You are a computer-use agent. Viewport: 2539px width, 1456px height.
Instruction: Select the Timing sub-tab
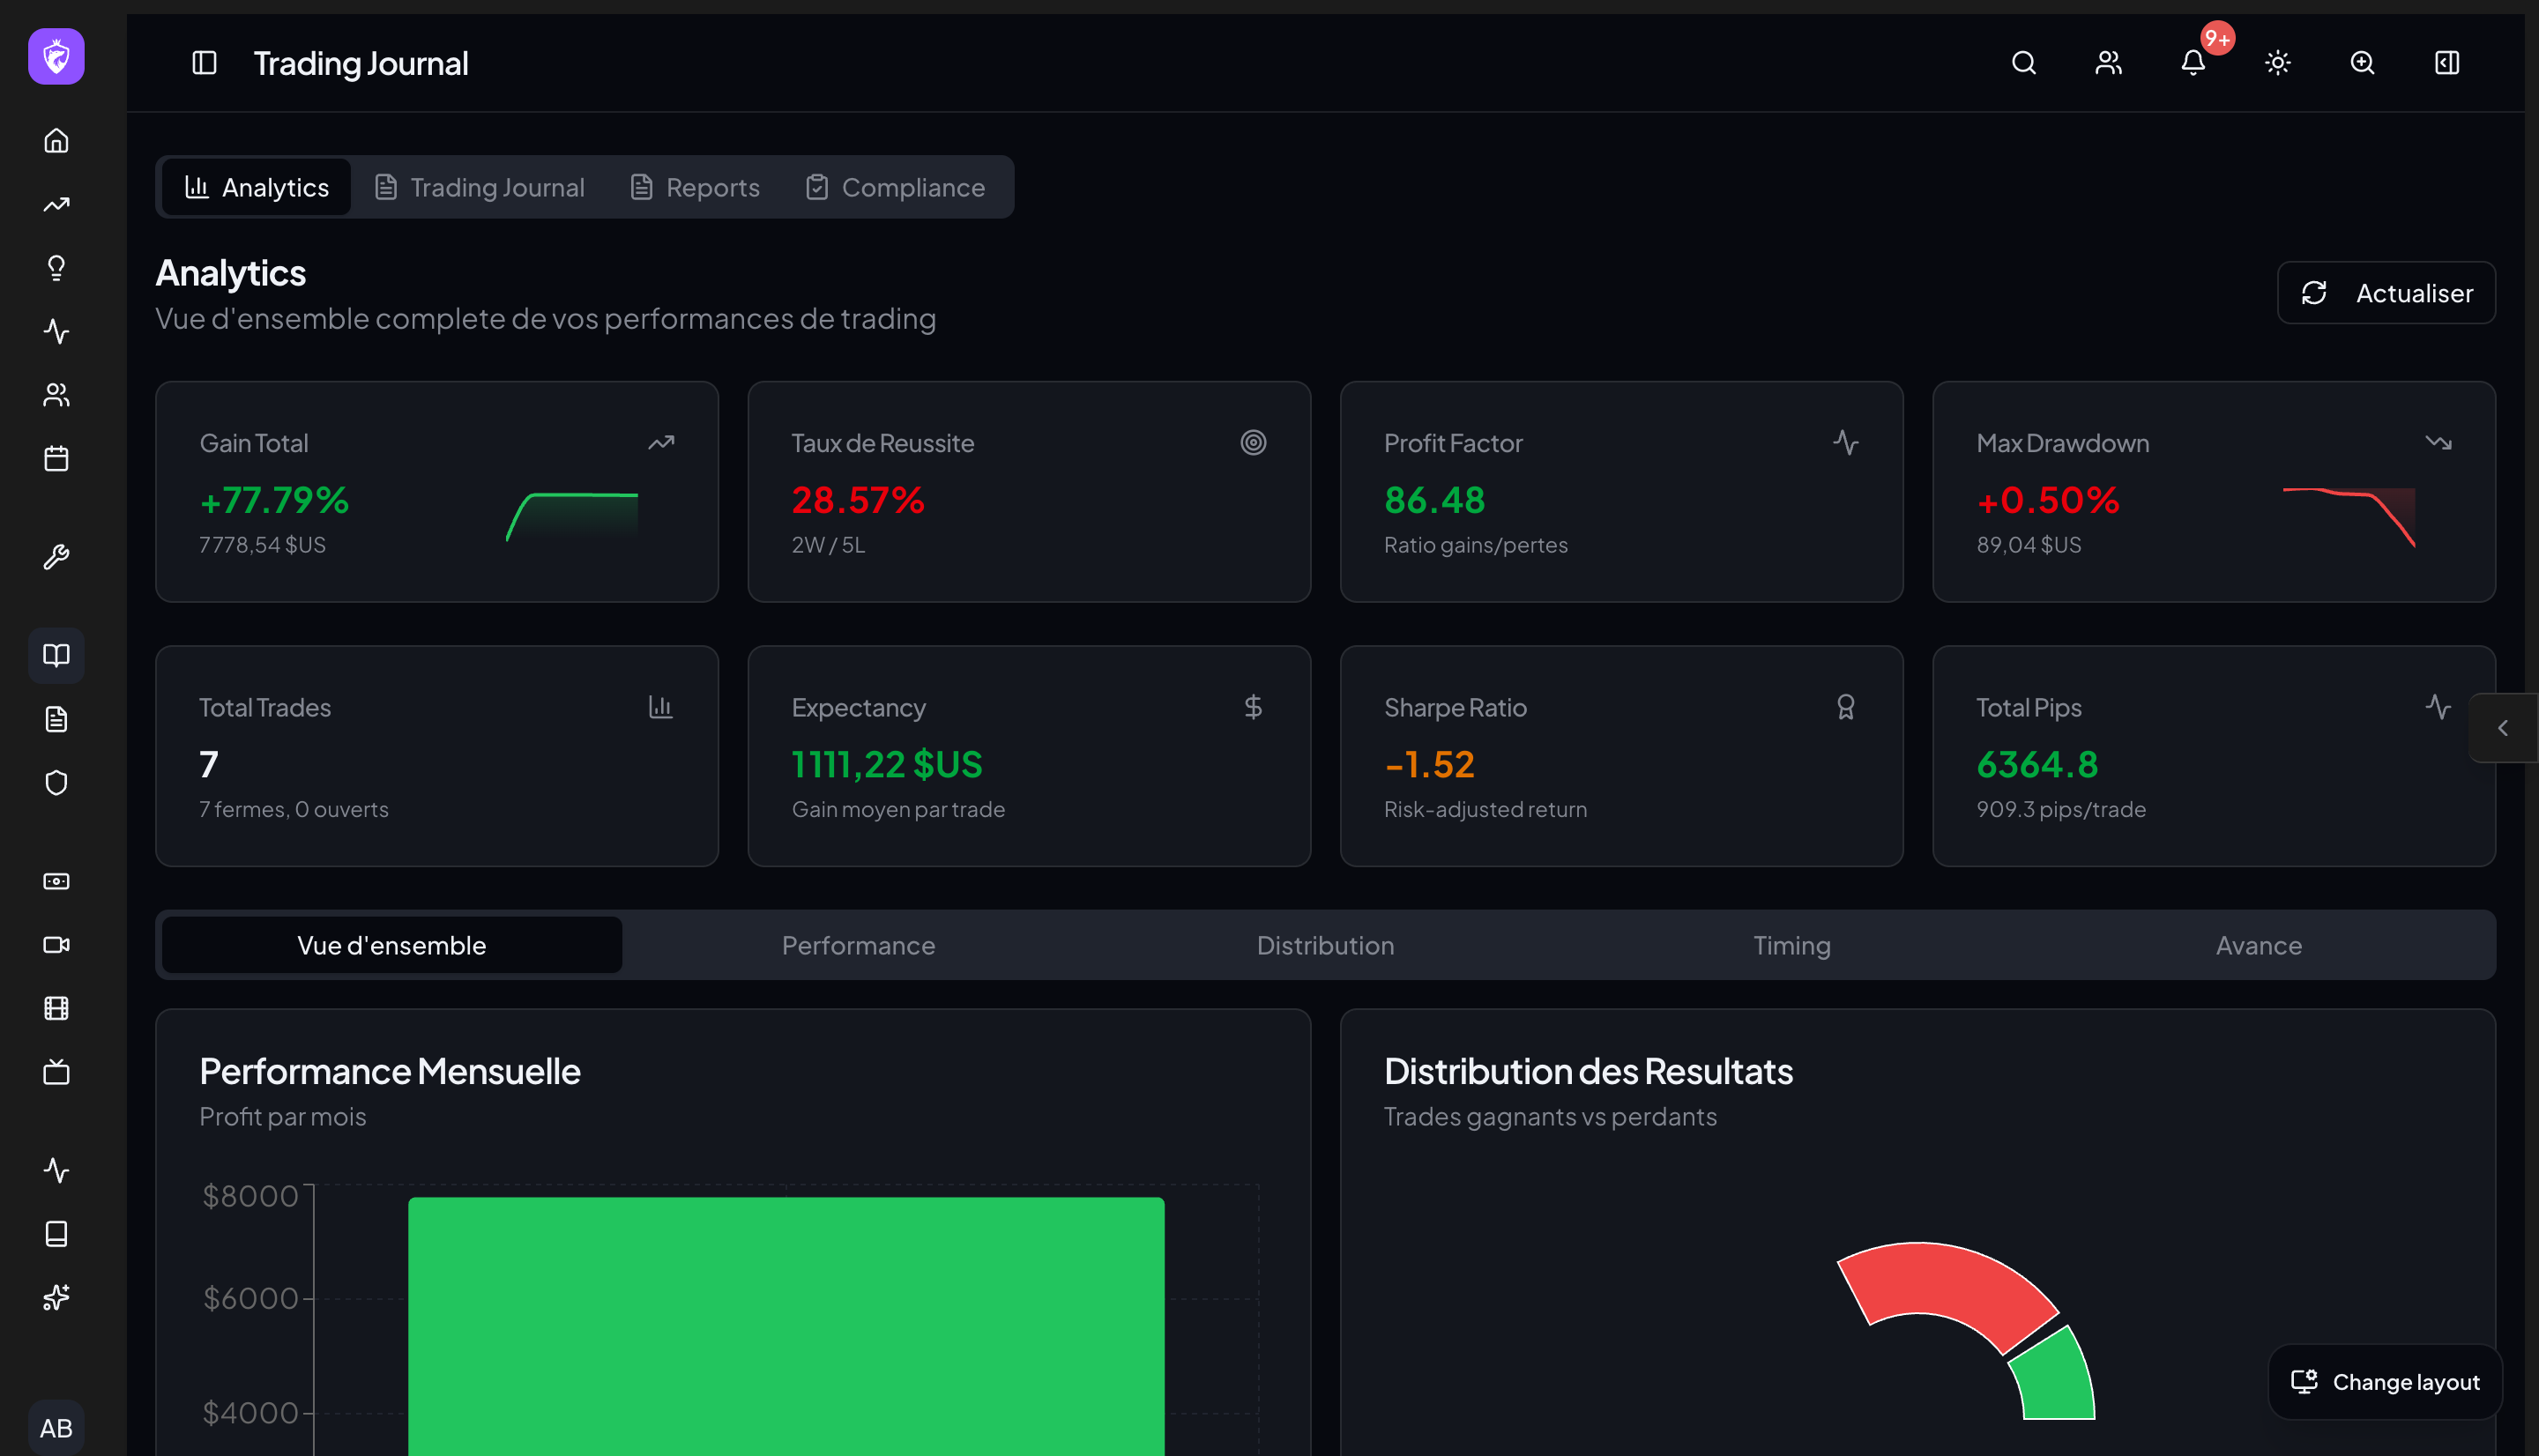click(x=1792, y=945)
